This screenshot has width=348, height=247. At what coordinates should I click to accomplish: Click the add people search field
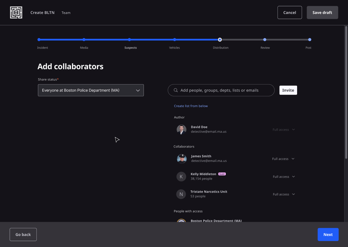pos(221,90)
